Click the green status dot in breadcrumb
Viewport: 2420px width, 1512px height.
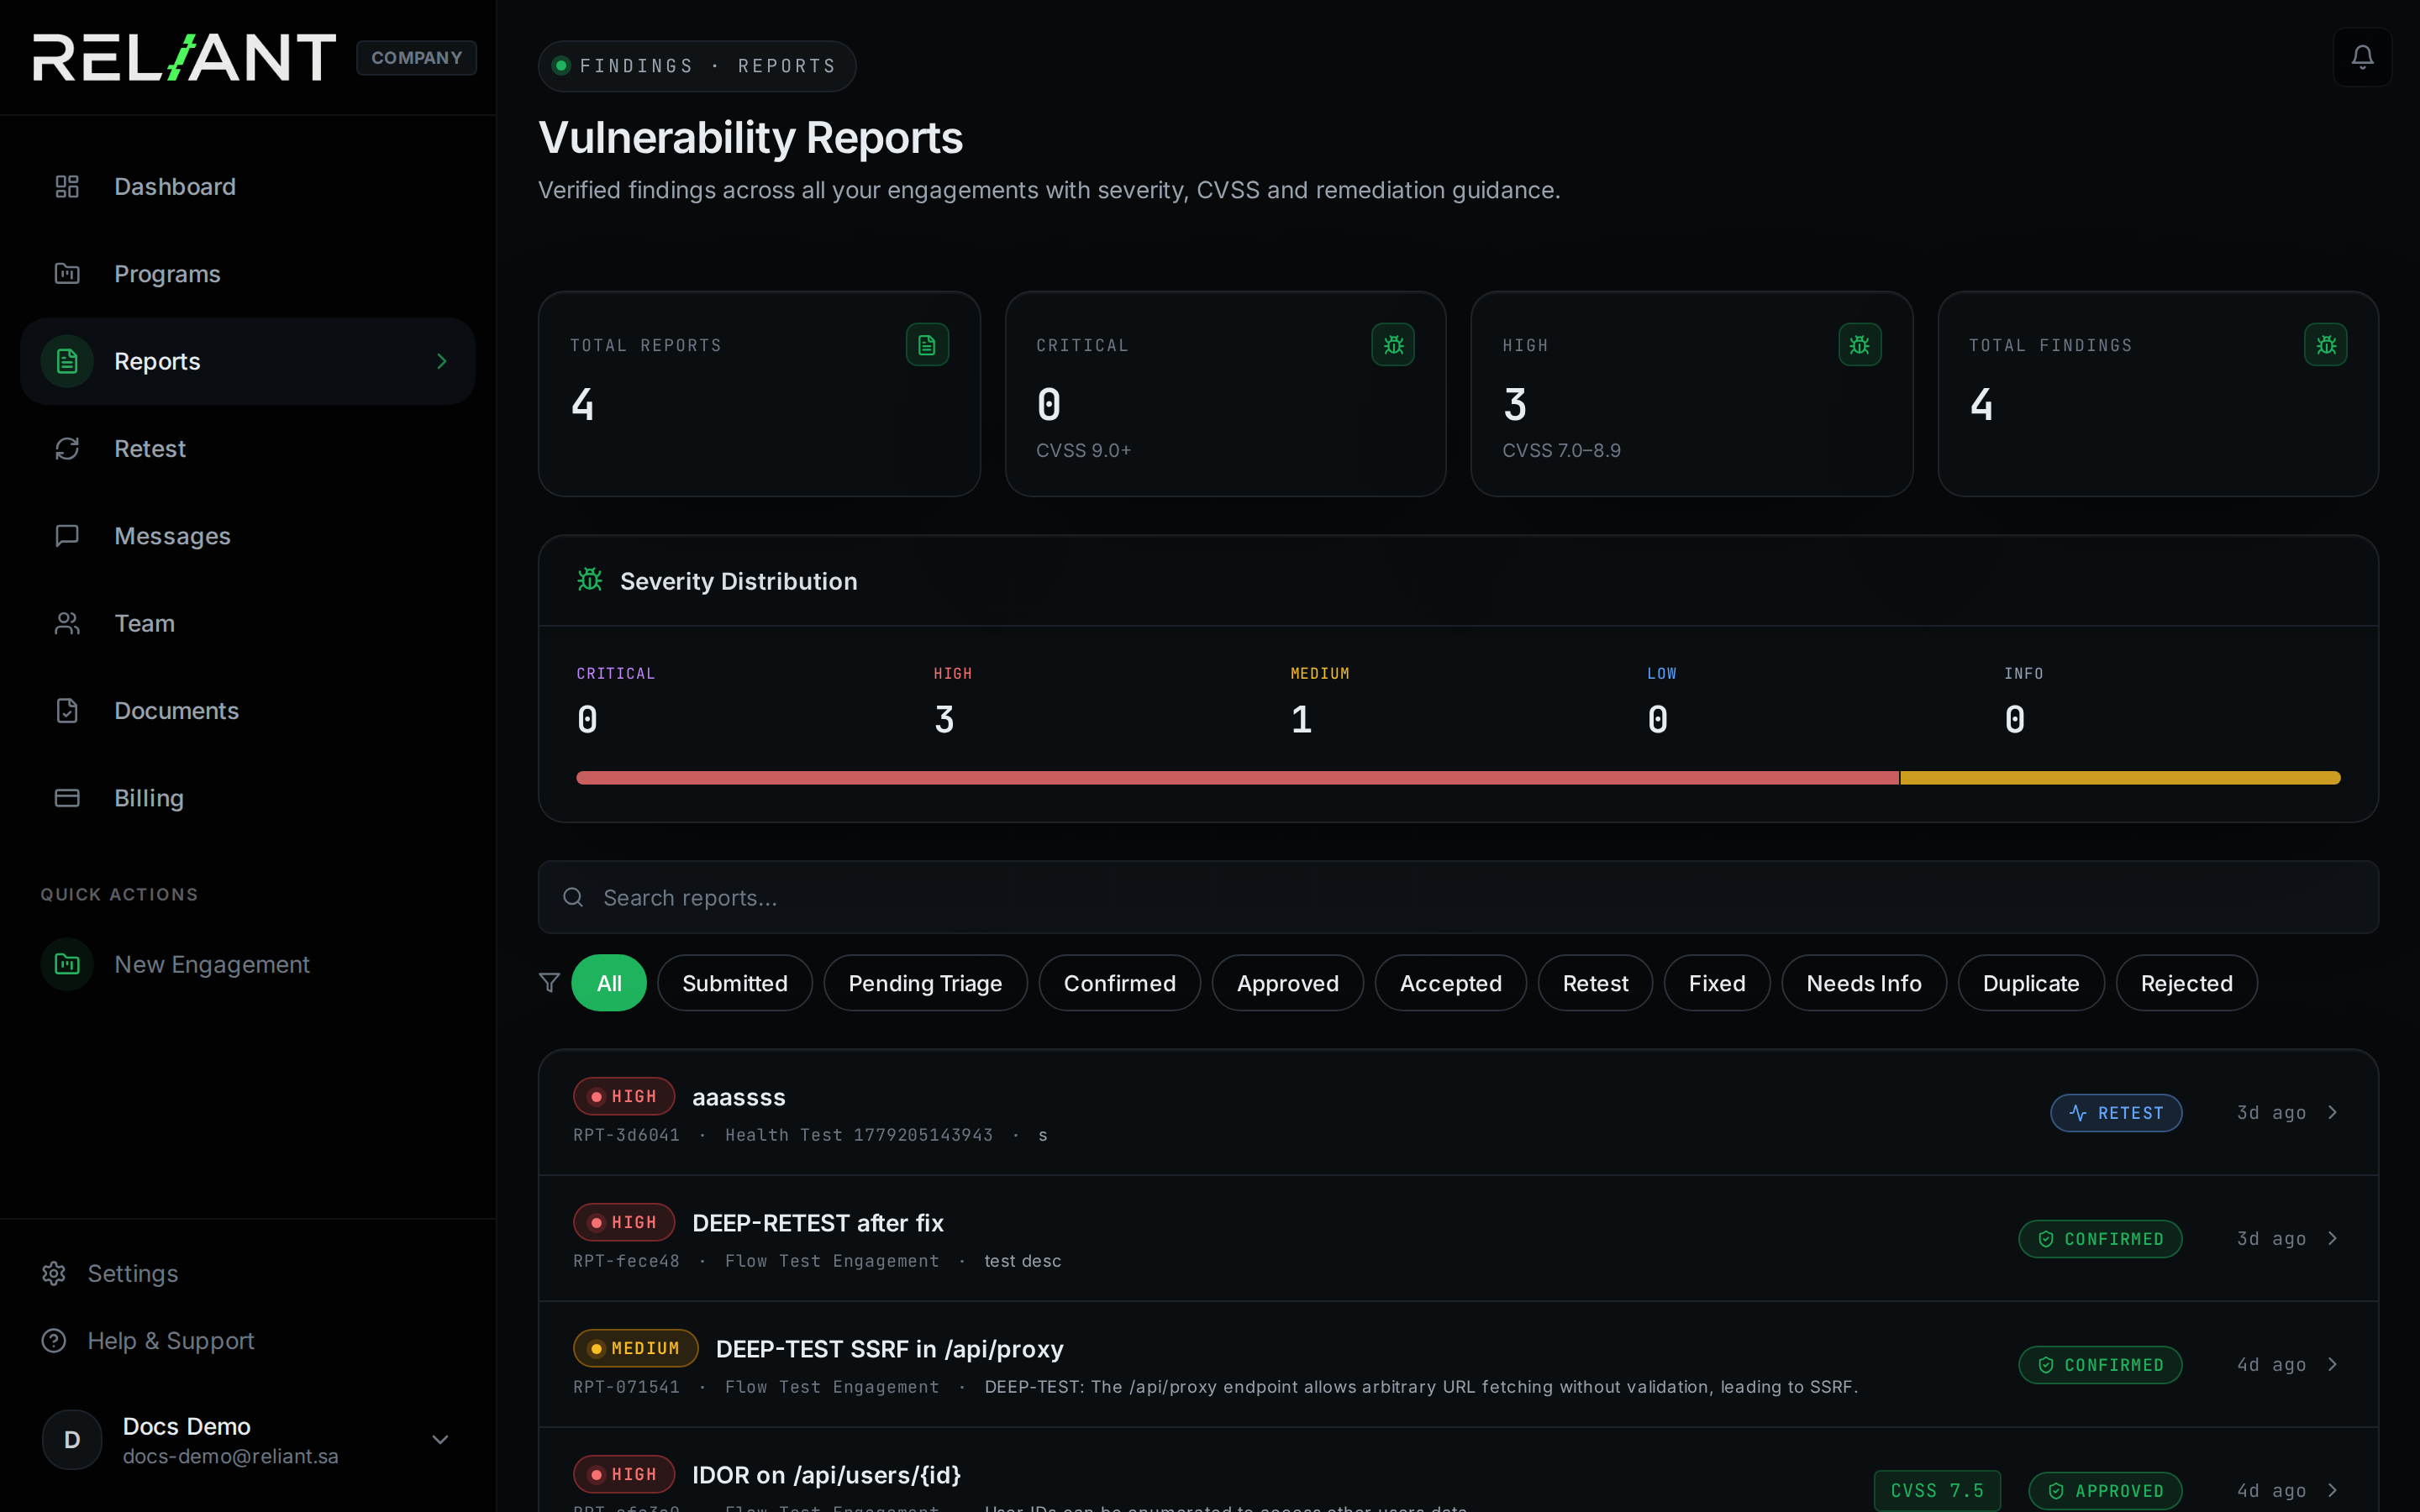click(x=561, y=66)
